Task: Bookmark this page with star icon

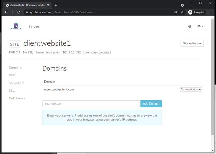Action: [182, 12]
